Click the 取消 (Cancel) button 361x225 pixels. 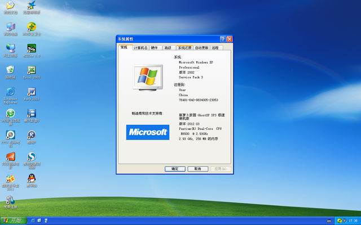click(198, 169)
